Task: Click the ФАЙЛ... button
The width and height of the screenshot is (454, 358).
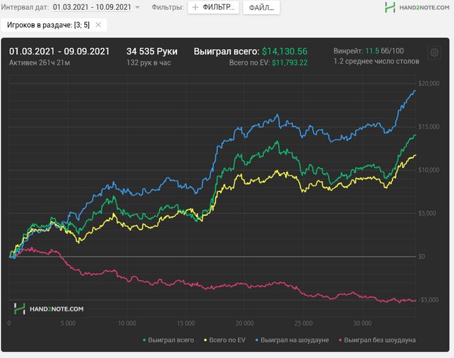Action: 261,8
